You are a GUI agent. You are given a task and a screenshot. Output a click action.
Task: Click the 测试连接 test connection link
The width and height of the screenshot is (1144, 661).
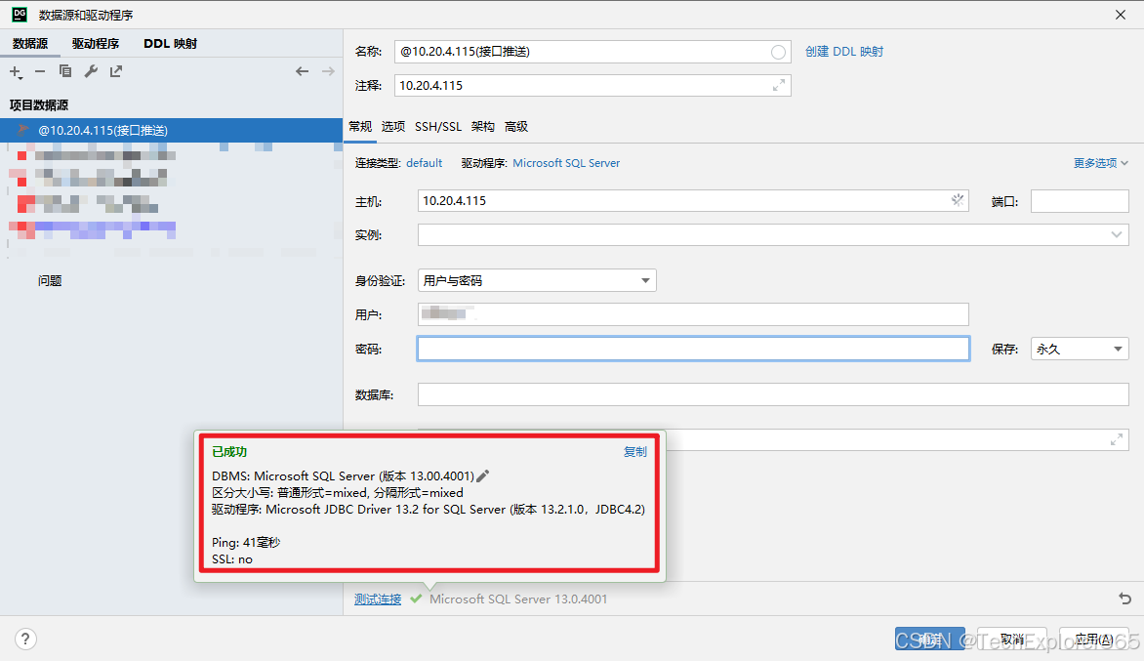[x=377, y=599]
